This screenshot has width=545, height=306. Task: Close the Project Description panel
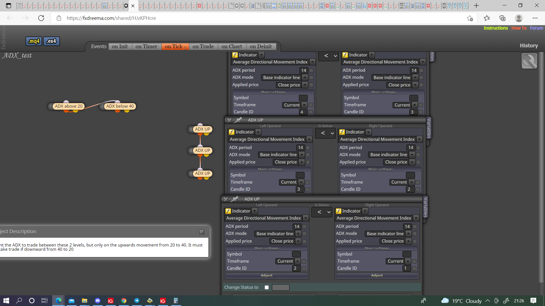point(202,232)
